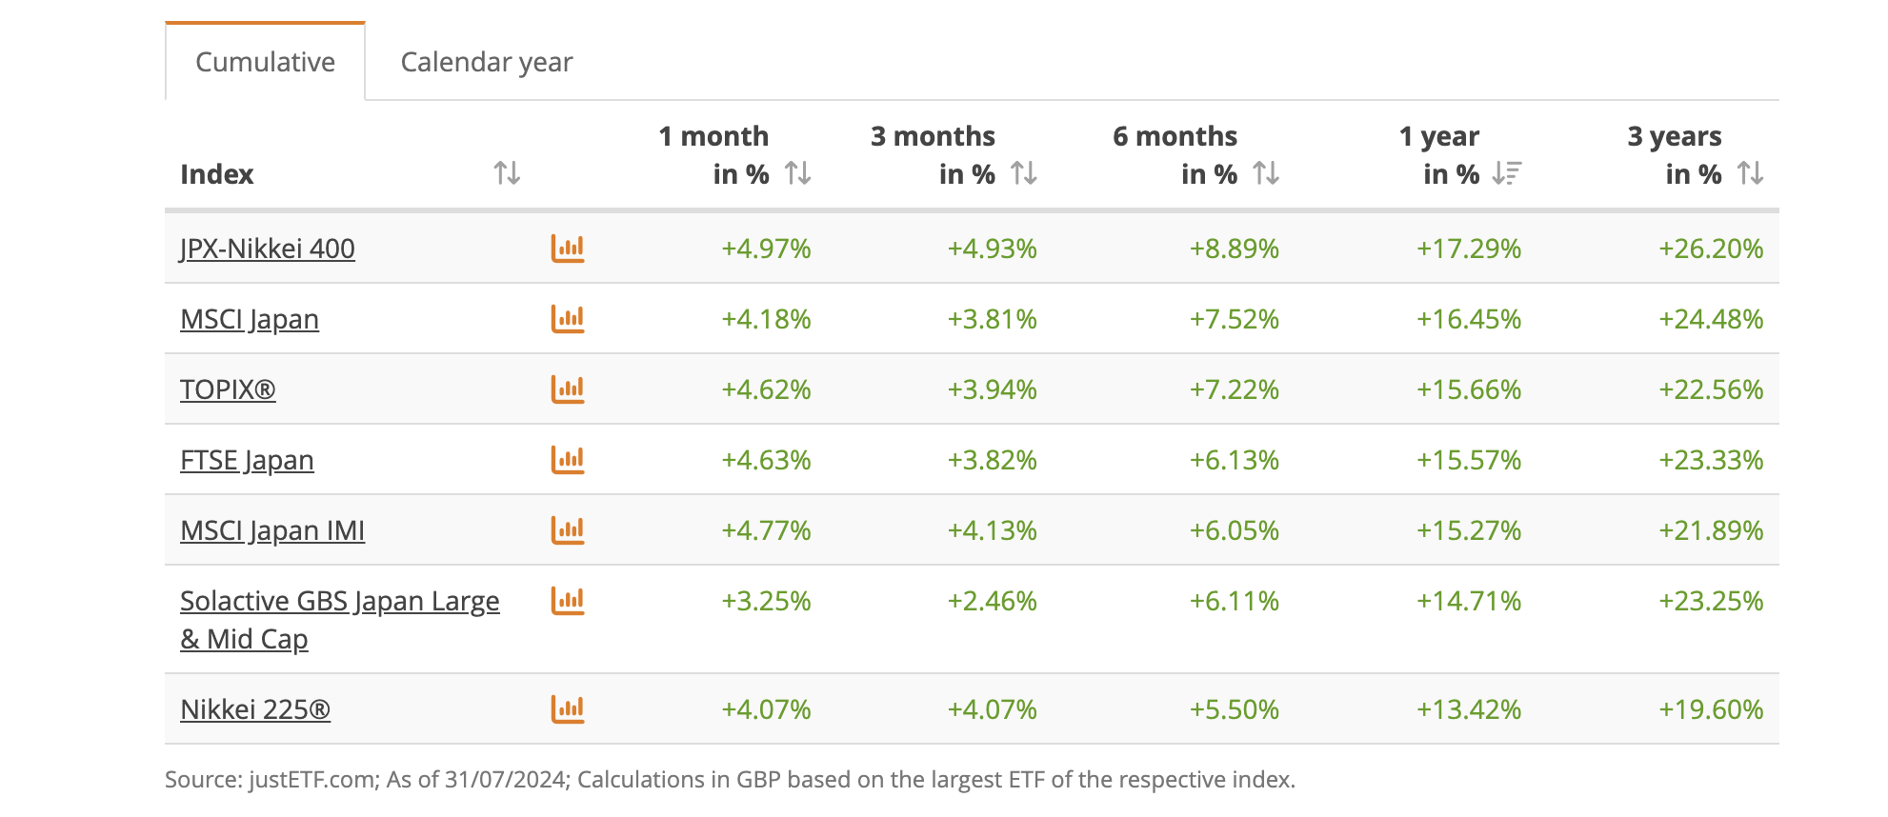Open MSCI Japan IMI chart icon
This screenshot has width=1888, height=817.
pos(568,530)
